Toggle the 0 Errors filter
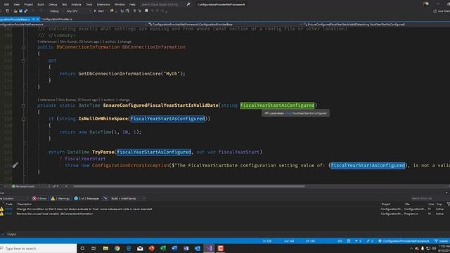Image resolution: width=450 pixels, height=253 pixels. click(39, 198)
